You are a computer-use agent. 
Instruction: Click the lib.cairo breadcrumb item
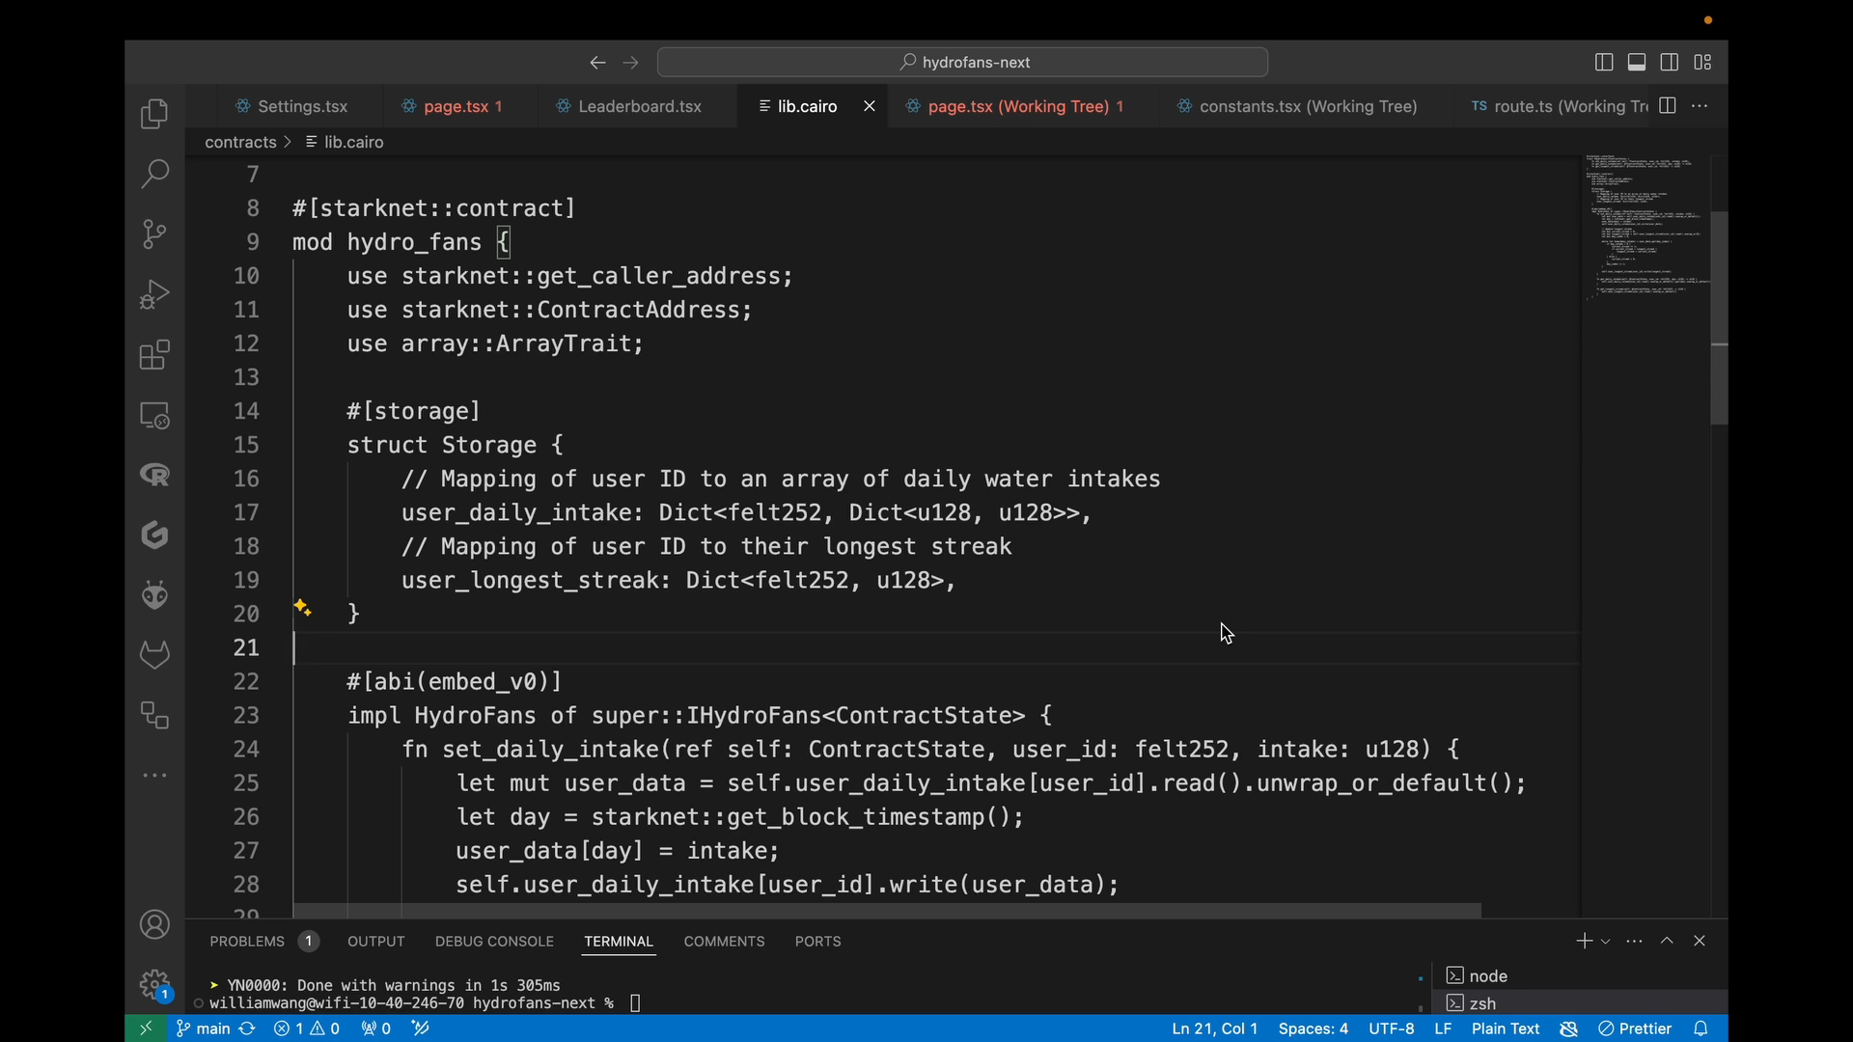pyautogui.click(x=346, y=142)
